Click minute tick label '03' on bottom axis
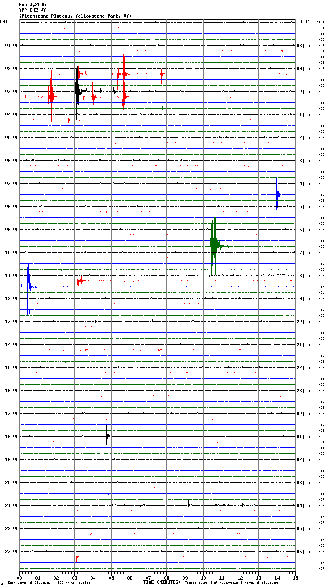 [x=74, y=578]
